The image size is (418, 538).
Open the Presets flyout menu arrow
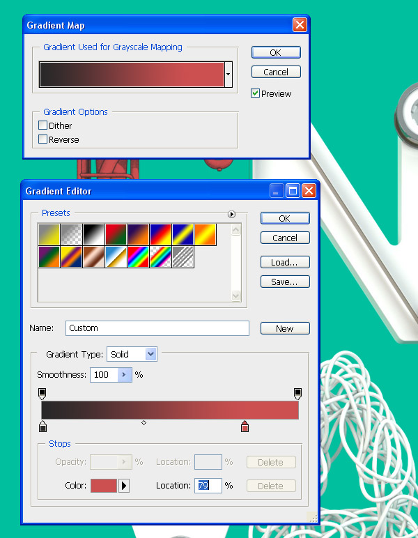coord(231,215)
